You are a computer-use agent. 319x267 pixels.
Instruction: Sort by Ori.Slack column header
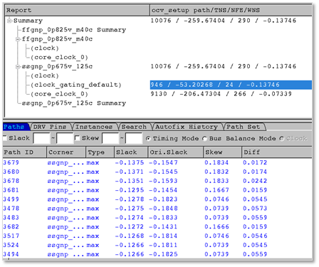click(x=176, y=152)
